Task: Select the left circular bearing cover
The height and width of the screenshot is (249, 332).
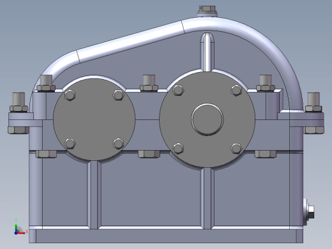Action: pos(94,119)
